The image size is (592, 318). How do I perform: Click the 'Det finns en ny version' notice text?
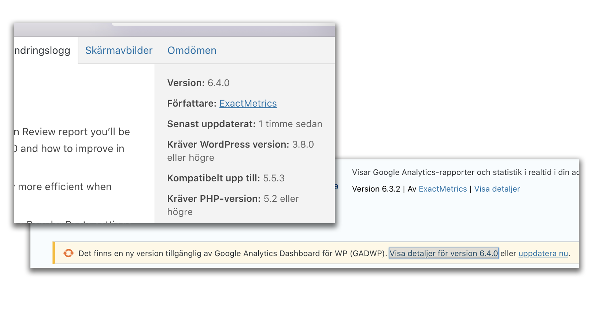[232, 254]
